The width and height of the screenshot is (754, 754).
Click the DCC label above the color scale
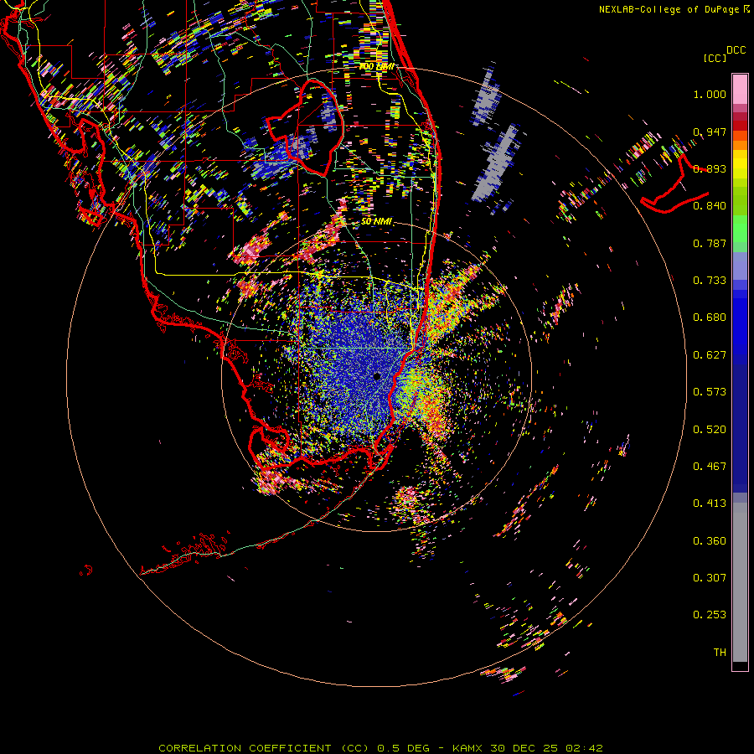736,50
